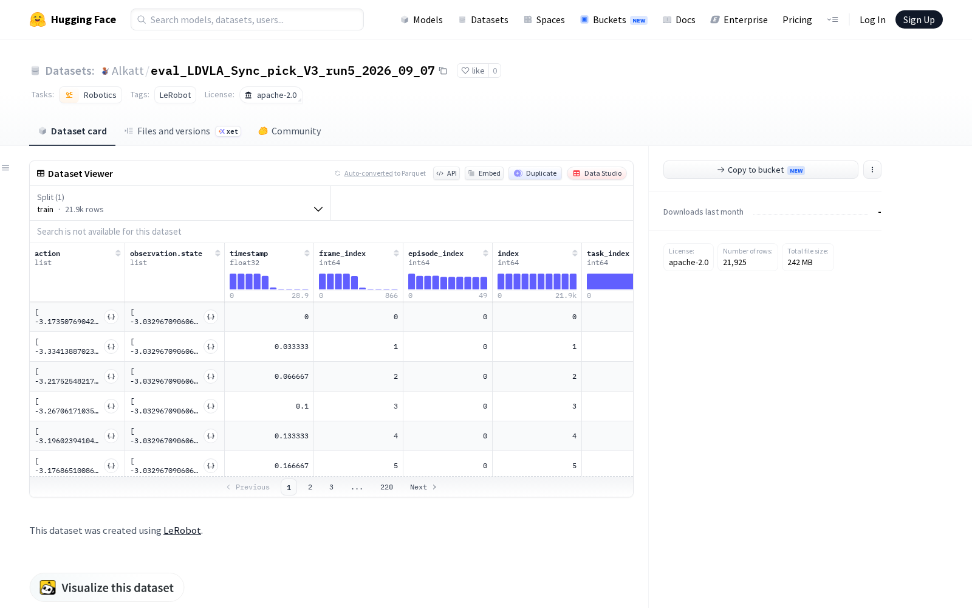Click the dataset search field in viewer
This screenshot has height=608, width=972.
tap(331, 232)
